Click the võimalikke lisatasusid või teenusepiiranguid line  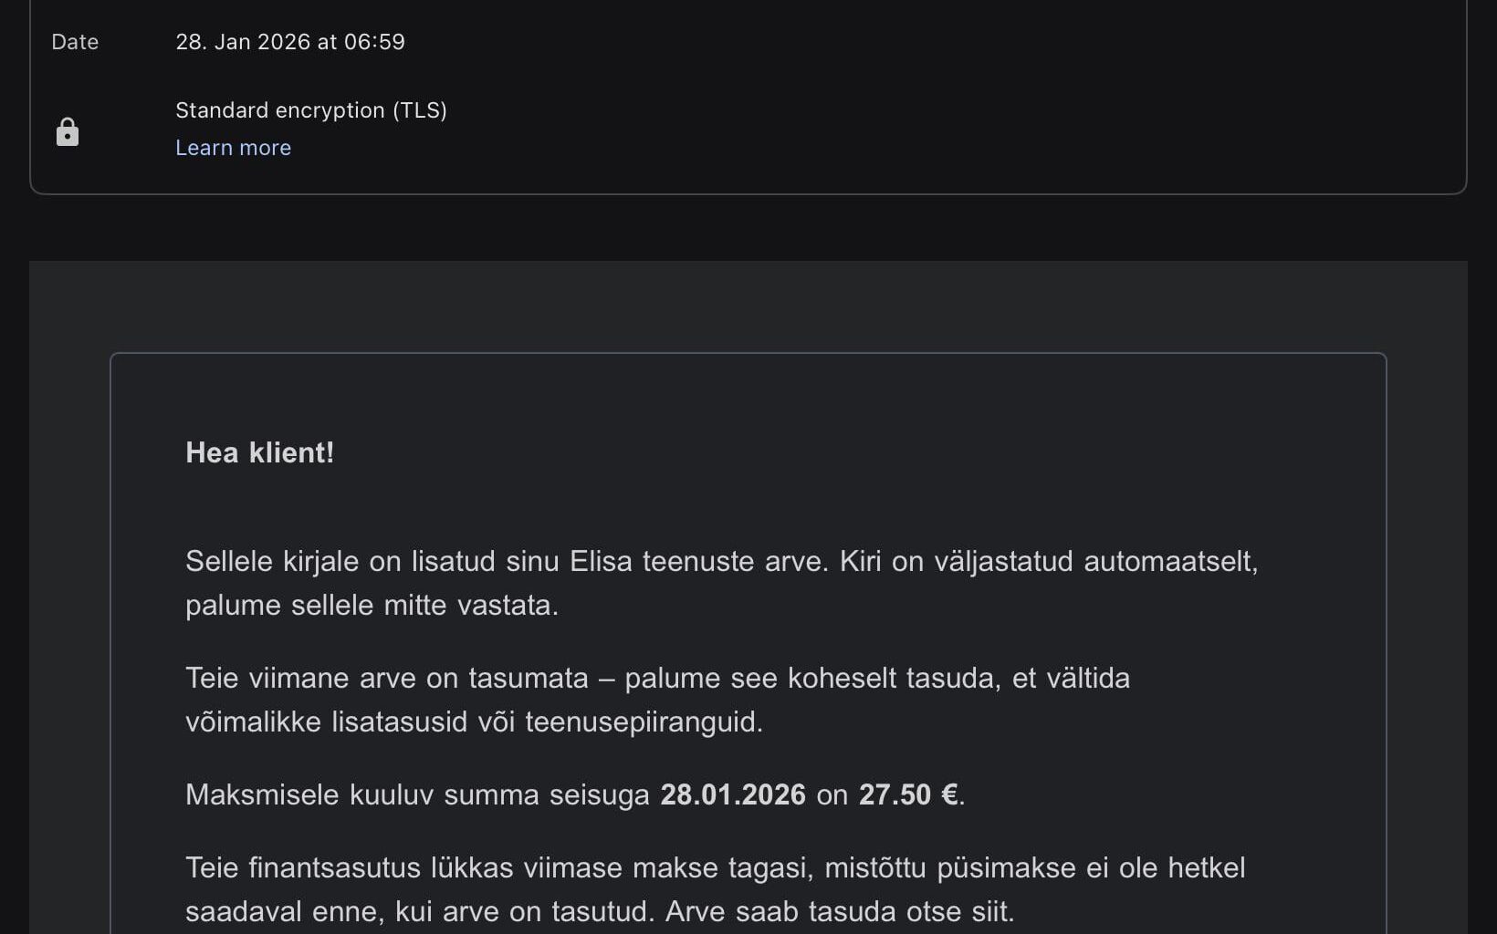click(474, 721)
